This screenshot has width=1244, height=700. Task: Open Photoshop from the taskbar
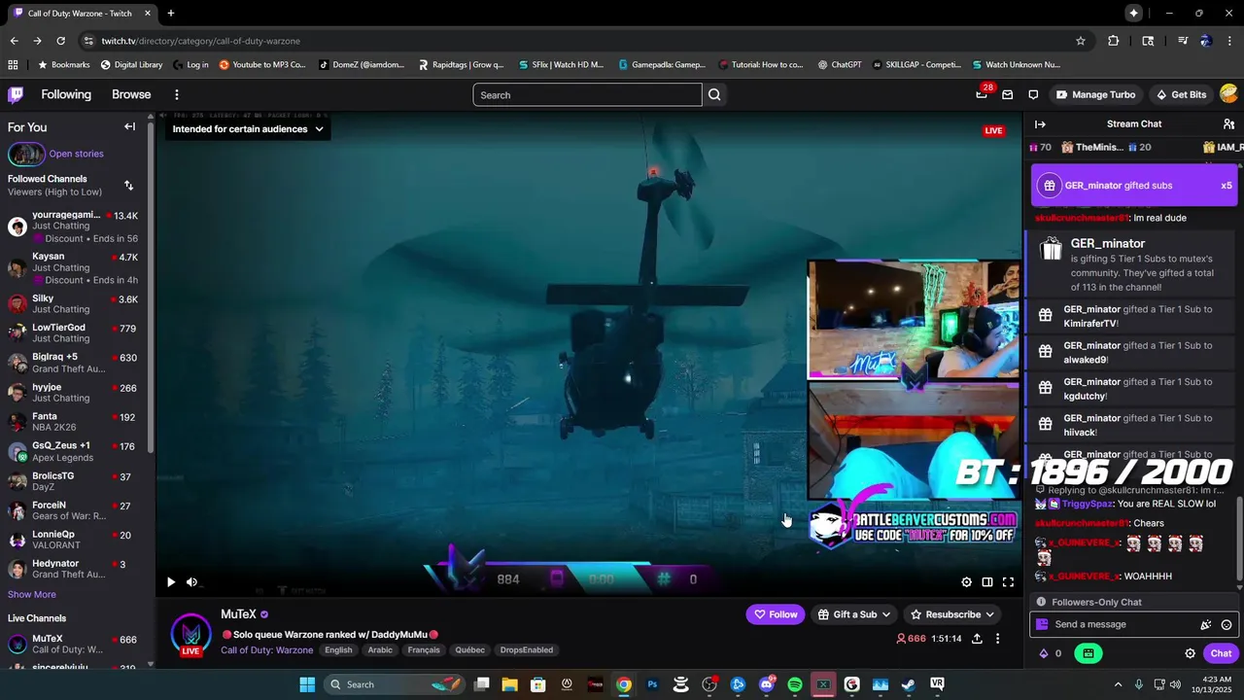[652, 684]
